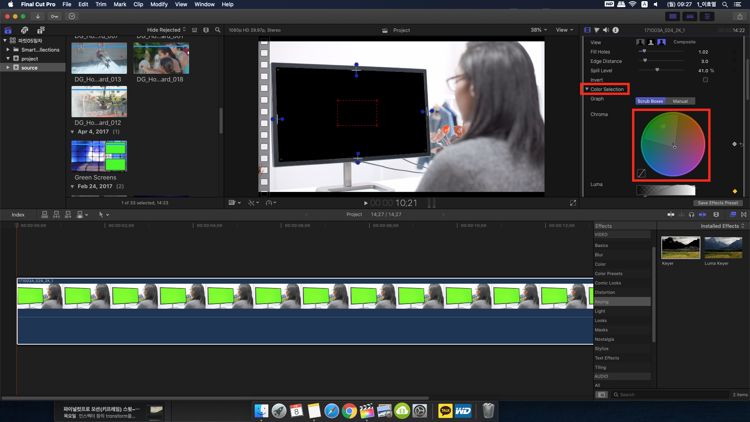The height and width of the screenshot is (422, 750).
Task: Open Background Tasks checkmark icon
Action: point(72,16)
